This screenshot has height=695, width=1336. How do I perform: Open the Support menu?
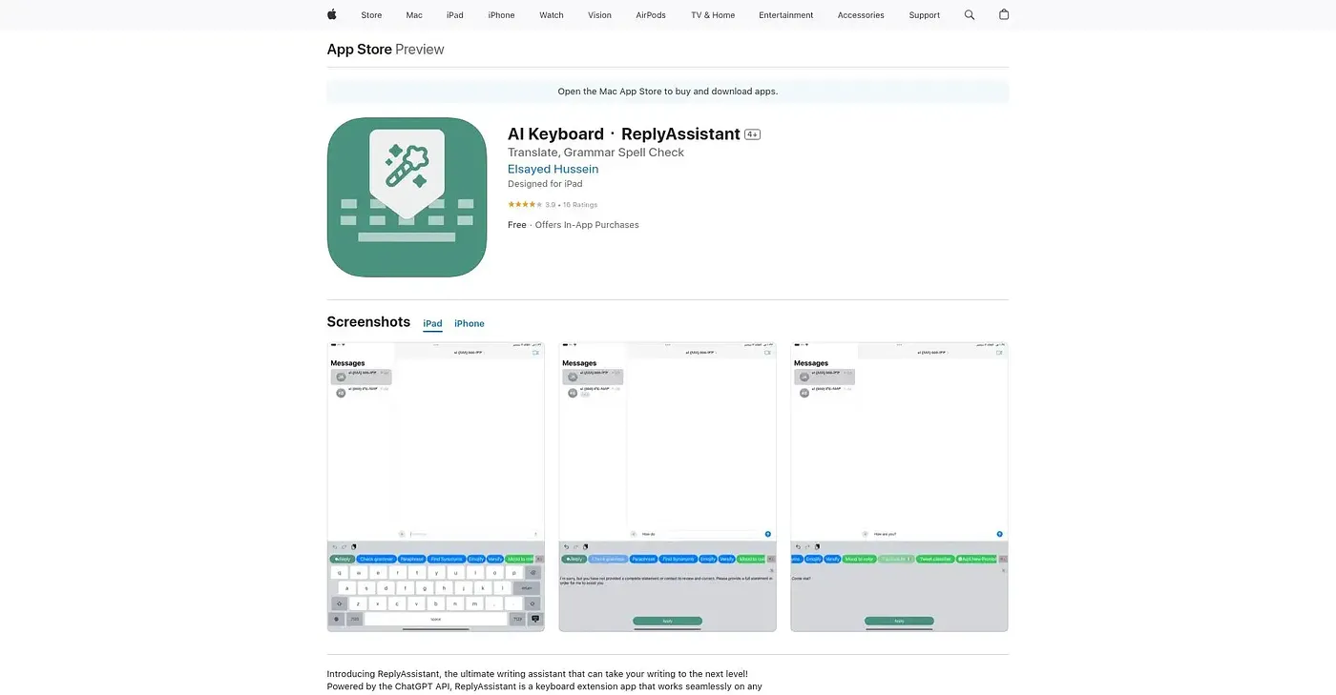(x=925, y=15)
